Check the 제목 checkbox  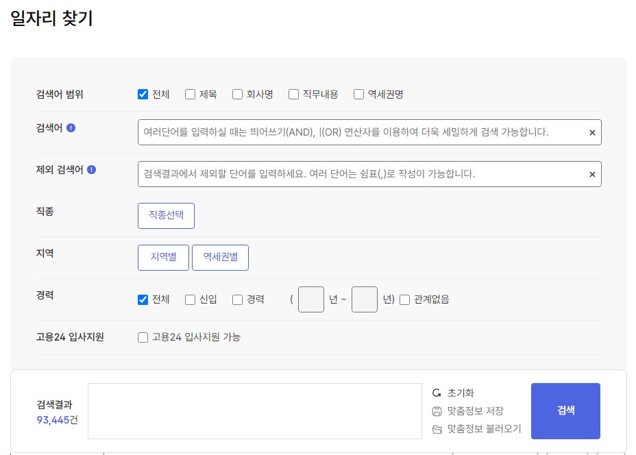click(190, 94)
